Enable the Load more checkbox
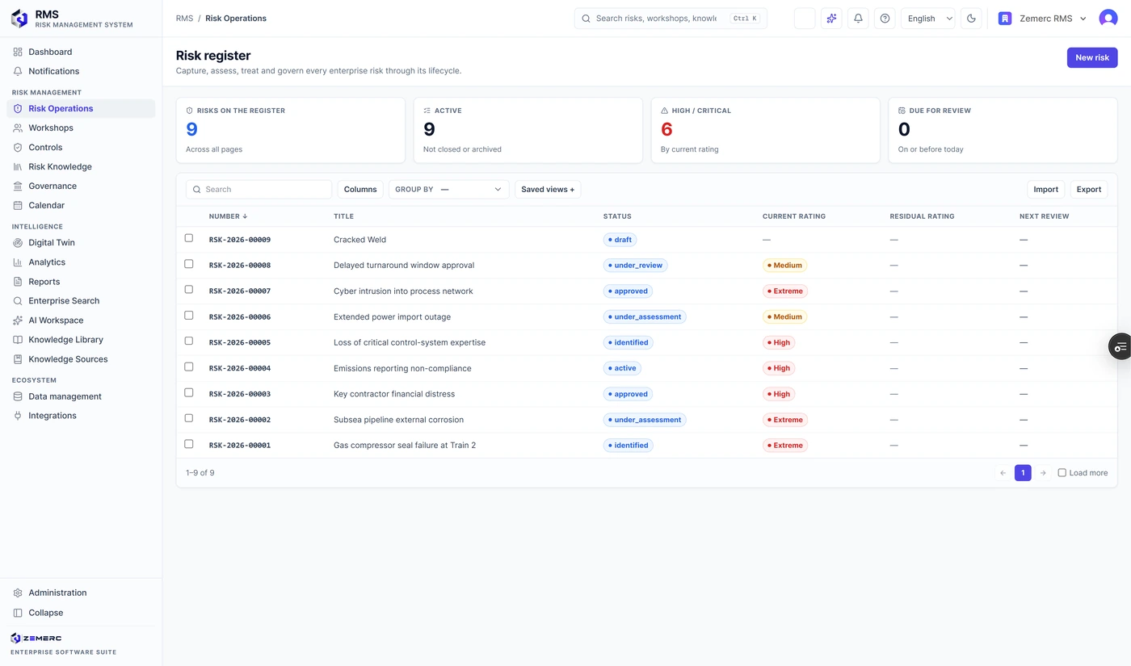This screenshot has width=1131, height=666. click(1062, 473)
